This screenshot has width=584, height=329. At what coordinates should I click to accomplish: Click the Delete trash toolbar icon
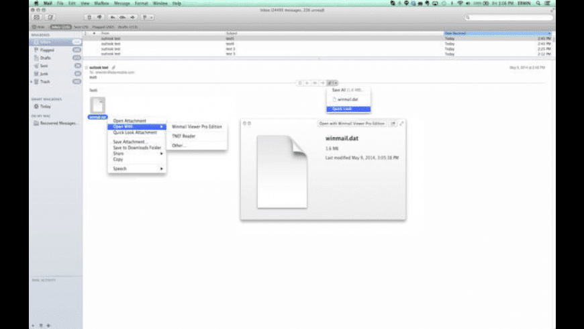(x=89, y=17)
